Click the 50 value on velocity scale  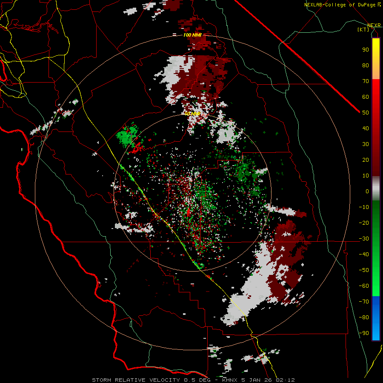pos(366,113)
